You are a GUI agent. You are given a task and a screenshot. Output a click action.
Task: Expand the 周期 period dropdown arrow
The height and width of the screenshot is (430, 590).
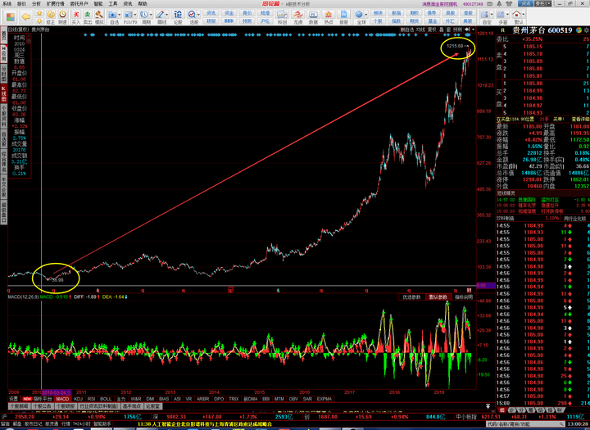click(x=152, y=15)
